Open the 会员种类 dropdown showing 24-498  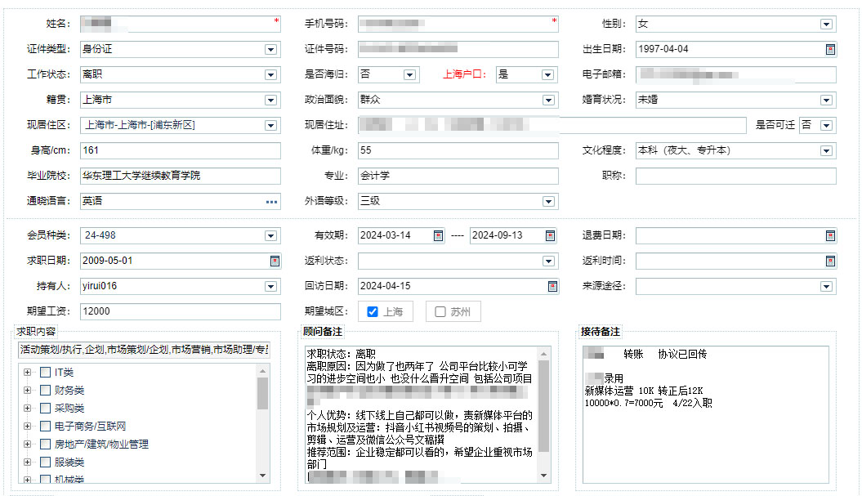click(x=270, y=236)
